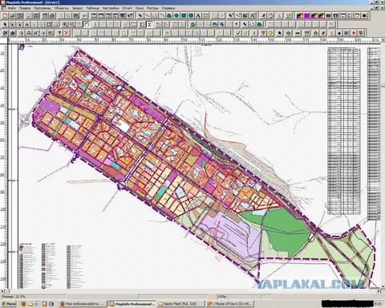Toggle the Grabber hand pan tool

pyautogui.click(x=87, y=25)
